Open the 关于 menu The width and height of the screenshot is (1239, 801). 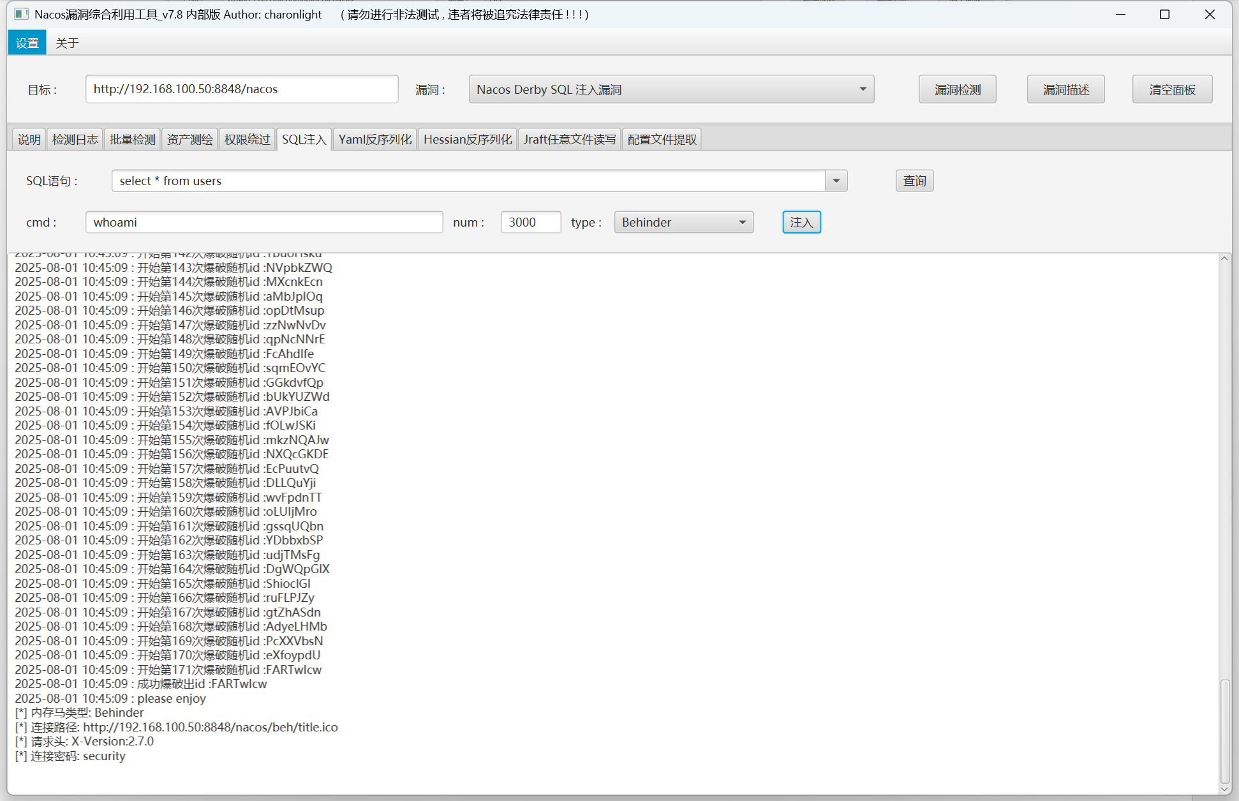click(67, 43)
